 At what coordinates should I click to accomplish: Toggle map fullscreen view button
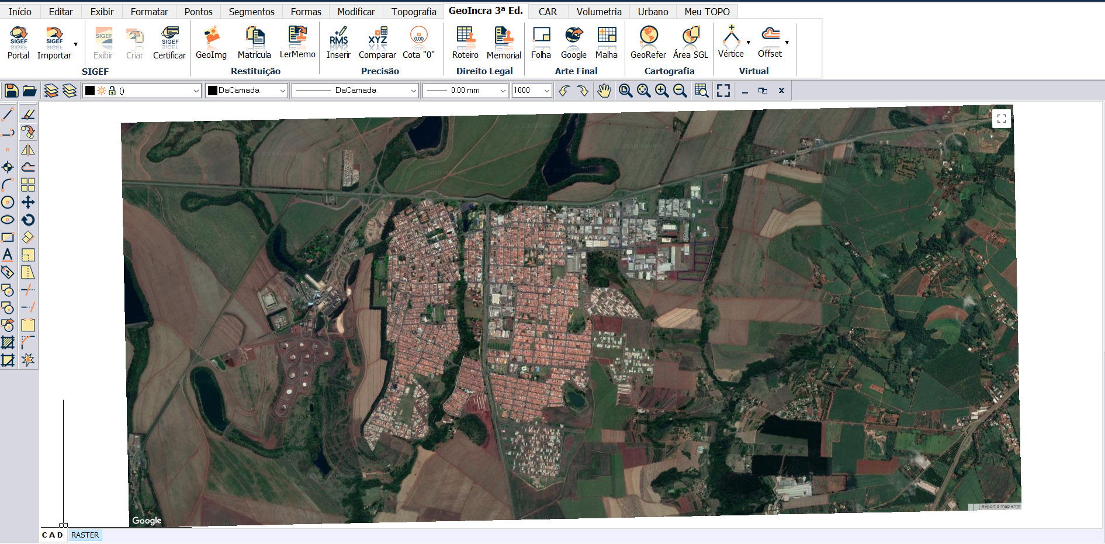(1001, 119)
